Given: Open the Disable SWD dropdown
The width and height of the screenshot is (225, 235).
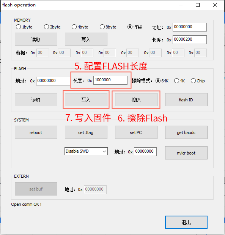Looking at the screenshot, I should [86, 151].
